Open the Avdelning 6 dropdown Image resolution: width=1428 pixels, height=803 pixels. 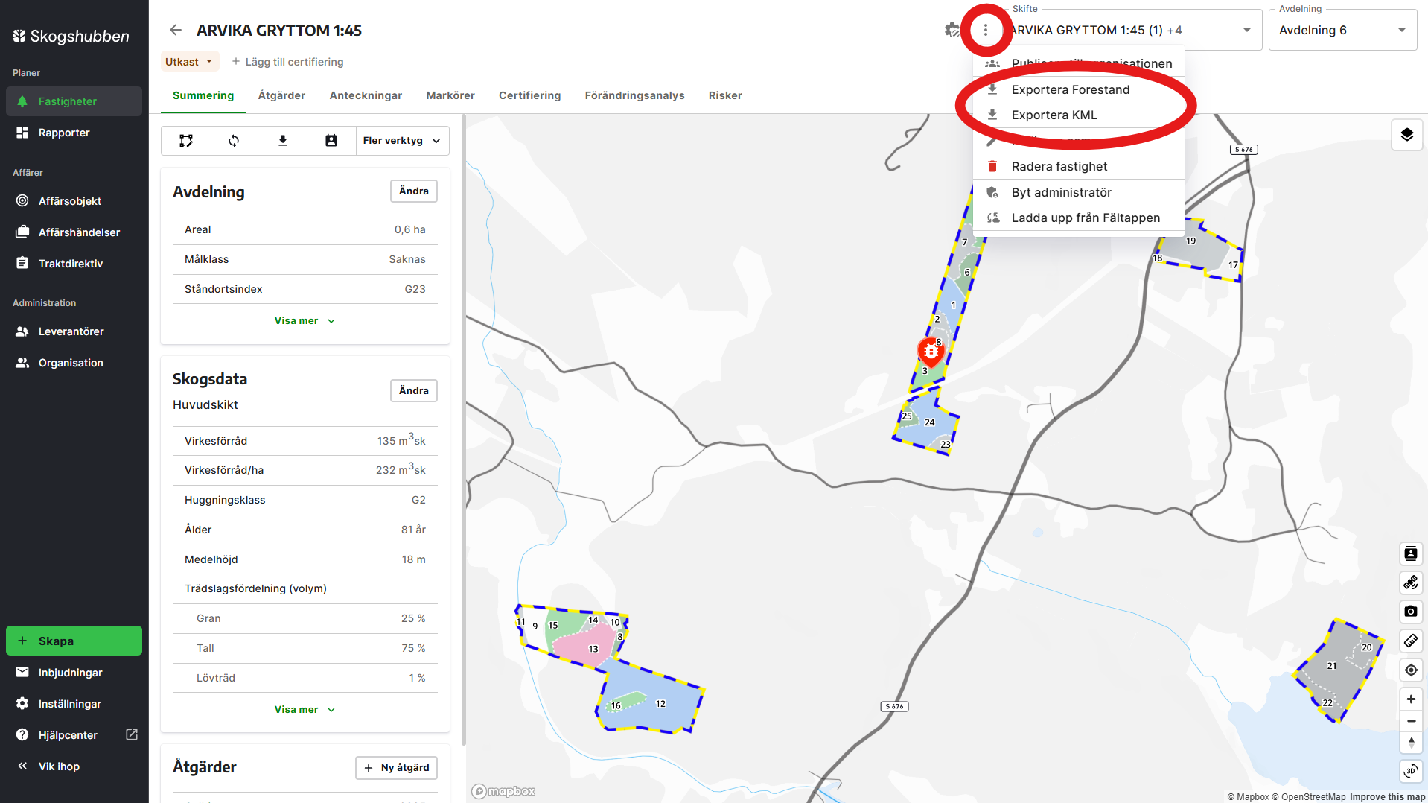pyautogui.click(x=1341, y=30)
